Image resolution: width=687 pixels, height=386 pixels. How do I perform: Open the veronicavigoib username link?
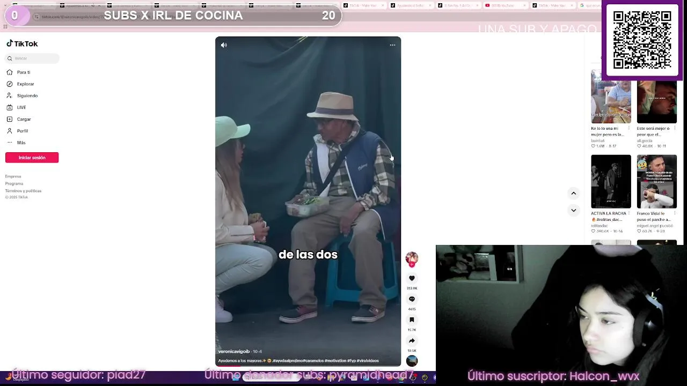pos(234,352)
